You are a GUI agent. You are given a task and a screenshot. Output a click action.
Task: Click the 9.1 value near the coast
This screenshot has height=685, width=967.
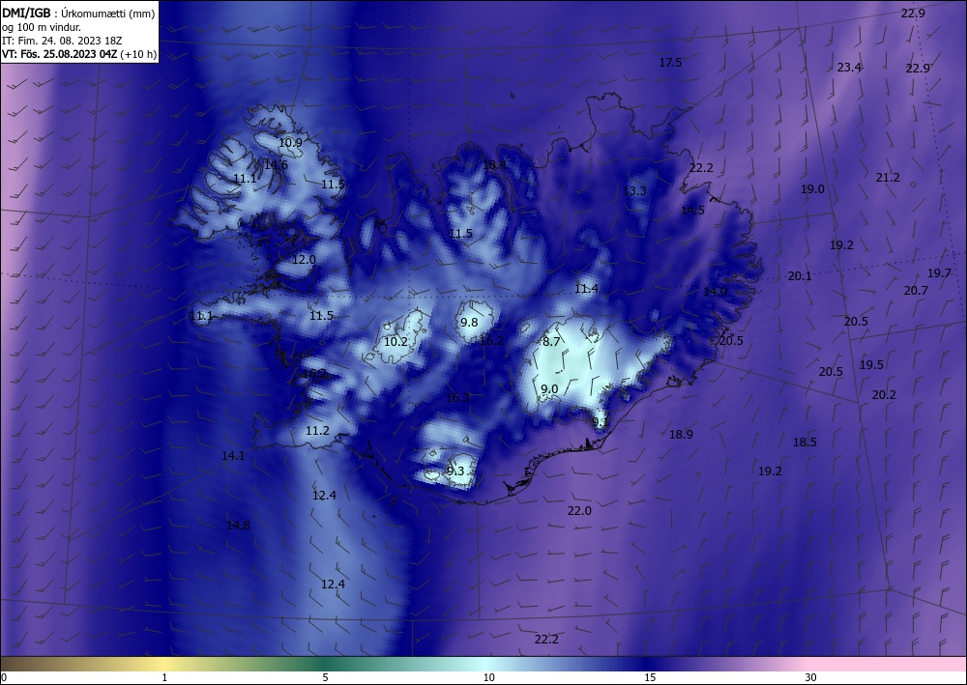coord(601,422)
